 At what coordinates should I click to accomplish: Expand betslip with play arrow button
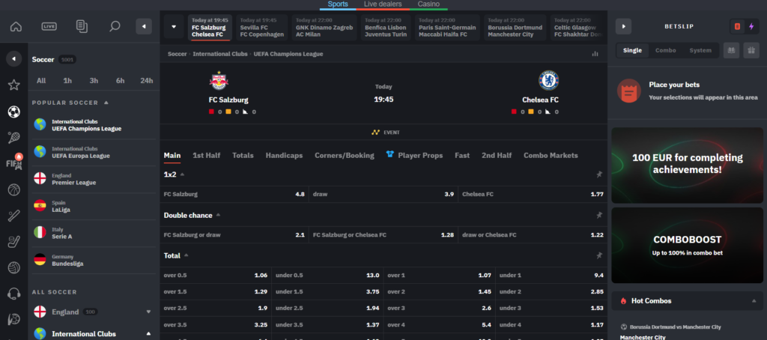click(623, 26)
